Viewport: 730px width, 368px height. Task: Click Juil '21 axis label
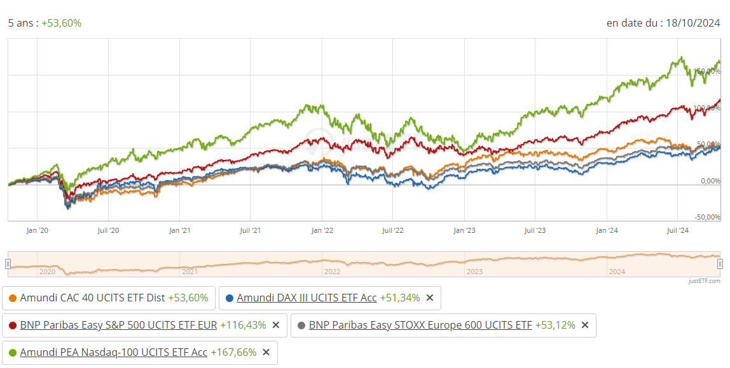pos(251,230)
